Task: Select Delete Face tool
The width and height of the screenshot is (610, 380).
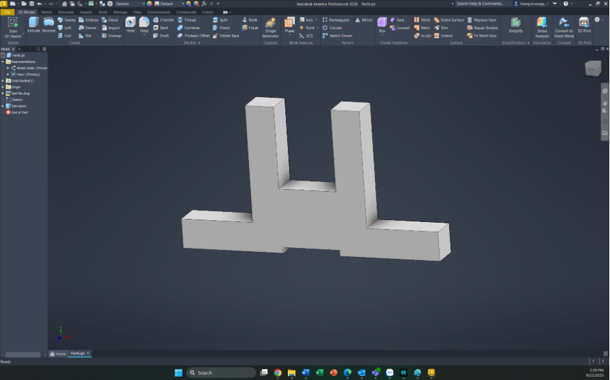Action: point(226,36)
